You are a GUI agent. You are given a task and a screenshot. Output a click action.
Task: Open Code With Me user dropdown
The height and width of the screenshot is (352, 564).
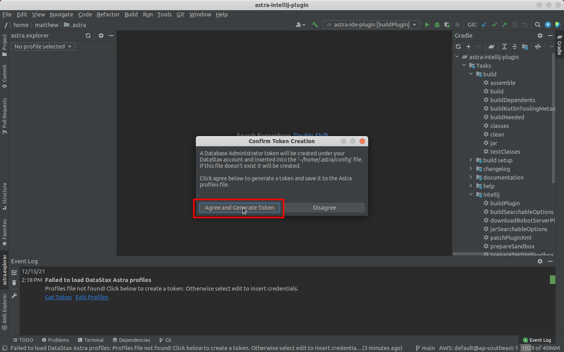pyautogui.click(x=300, y=25)
